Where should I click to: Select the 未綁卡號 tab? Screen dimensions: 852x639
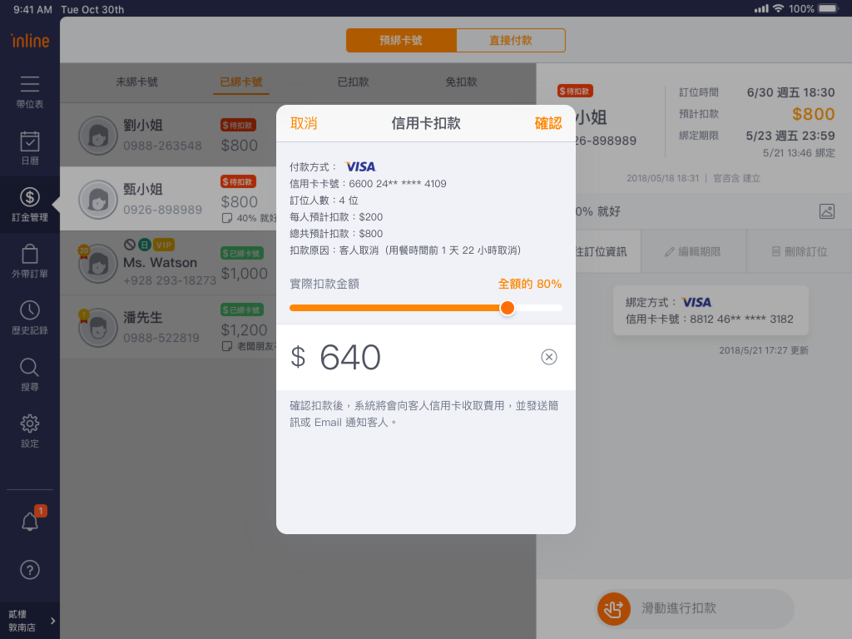pos(136,82)
